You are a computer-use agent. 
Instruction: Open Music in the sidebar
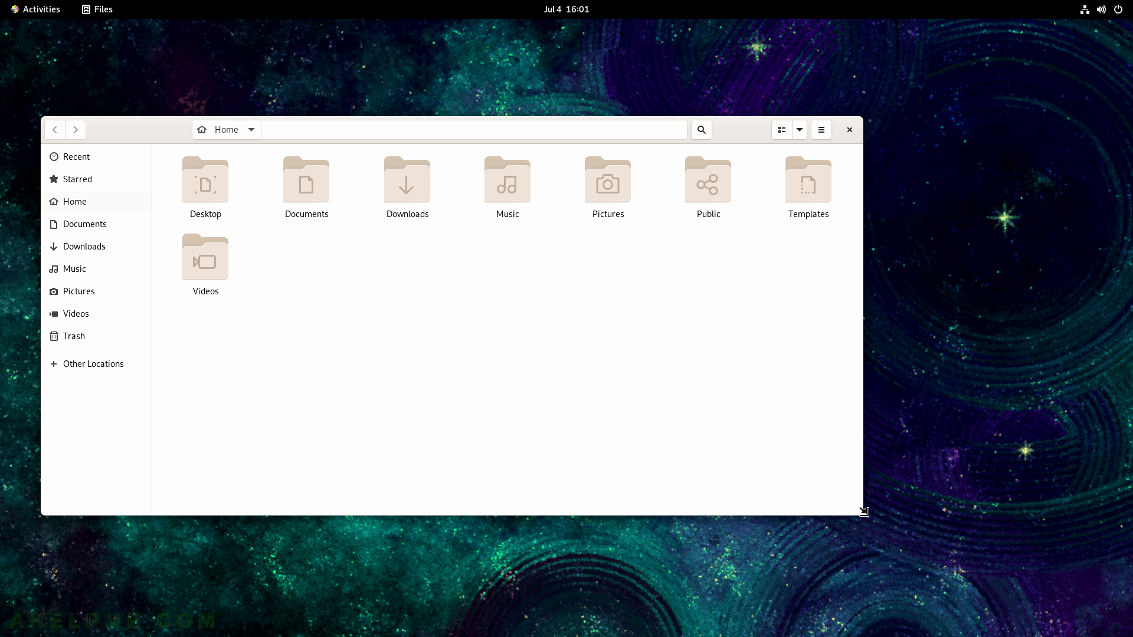(x=96, y=269)
